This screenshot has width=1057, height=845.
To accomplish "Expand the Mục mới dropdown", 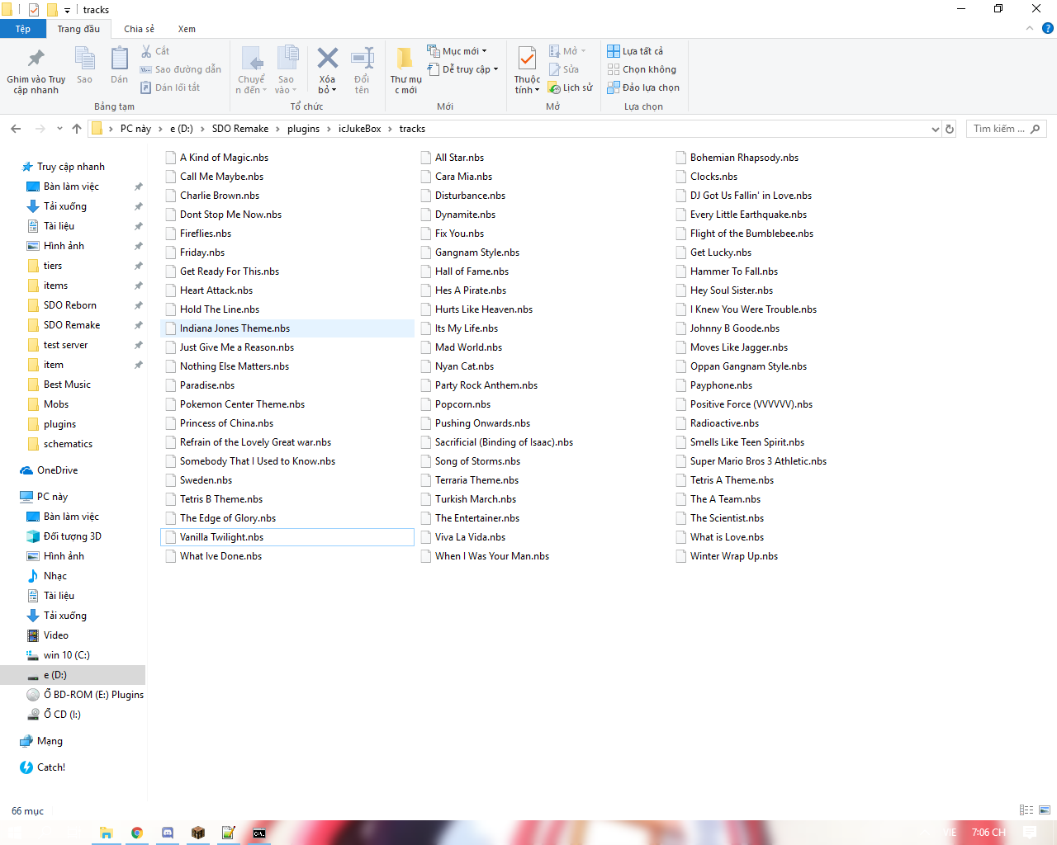I will [457, 51].
